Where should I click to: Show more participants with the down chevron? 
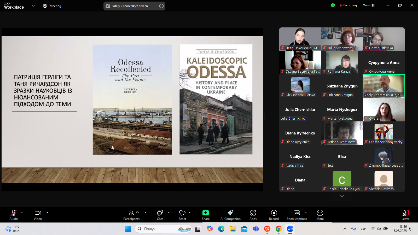click(342, 196)
